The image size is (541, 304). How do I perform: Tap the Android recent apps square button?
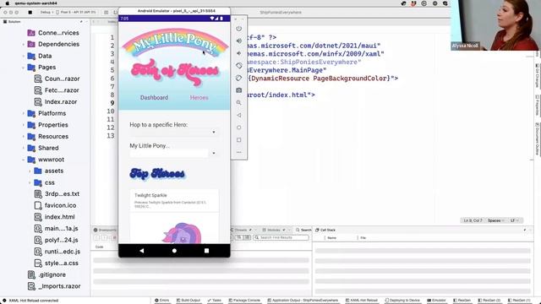point(206,251)
